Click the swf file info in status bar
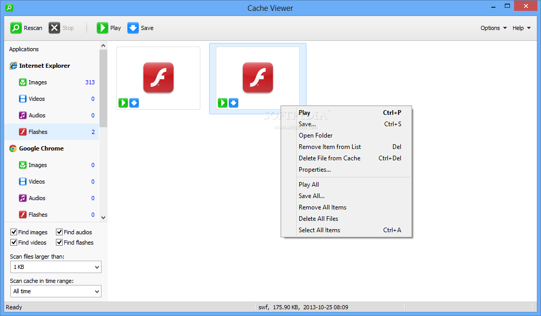The width and height of the screenshot is (541, 316). tap(303, 307)
